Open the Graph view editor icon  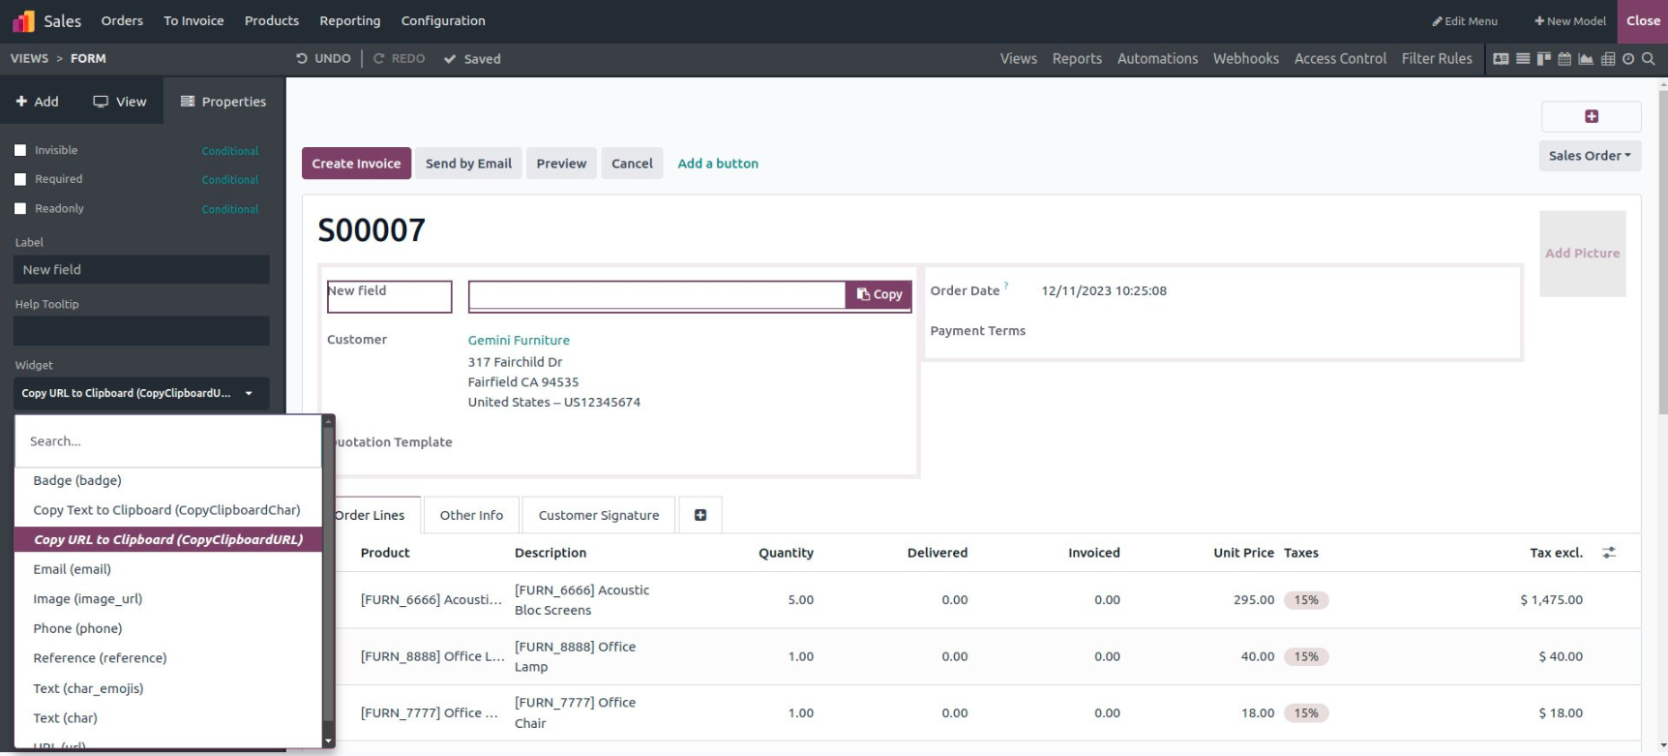point(1586,59)
